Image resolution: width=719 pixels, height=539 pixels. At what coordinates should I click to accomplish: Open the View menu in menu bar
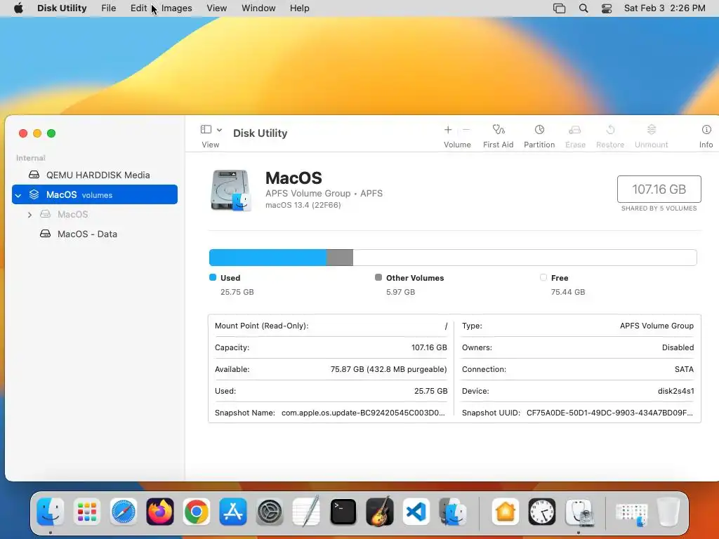(216, 8)
